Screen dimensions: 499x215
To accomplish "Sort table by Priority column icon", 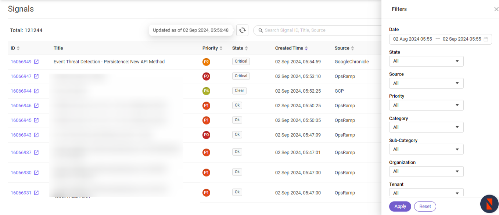I will pos(221,48).
